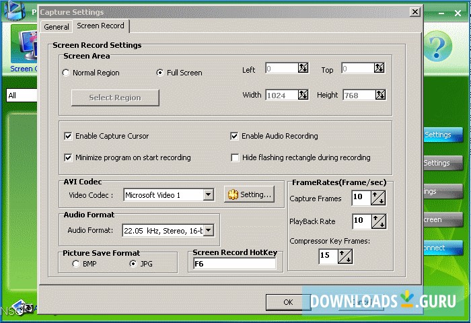Open the All filter dropdown in main window
The width and height of the screenshot is (471, 323).
tap(22, 96)
